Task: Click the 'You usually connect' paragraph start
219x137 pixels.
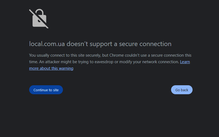Action: tap(47, 55)
